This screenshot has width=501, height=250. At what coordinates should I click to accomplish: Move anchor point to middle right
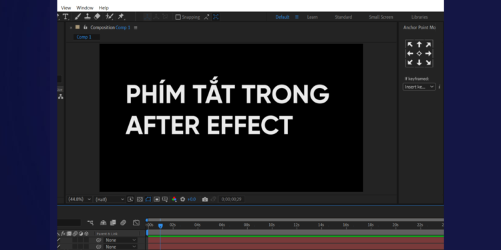click(x=428, y=53)
